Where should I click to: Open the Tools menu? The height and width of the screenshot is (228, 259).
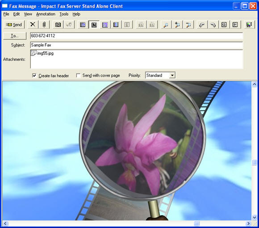64,14
